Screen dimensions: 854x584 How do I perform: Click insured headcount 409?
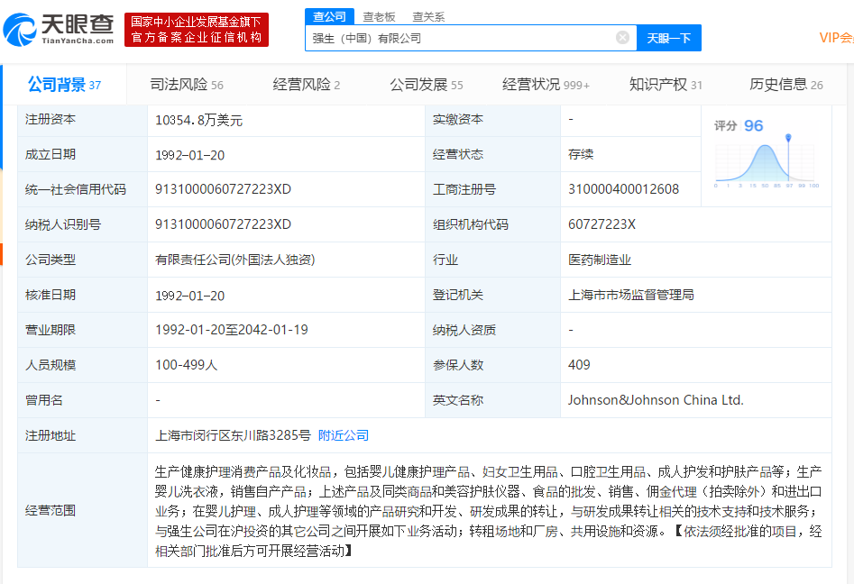click(x=579, y=365)
